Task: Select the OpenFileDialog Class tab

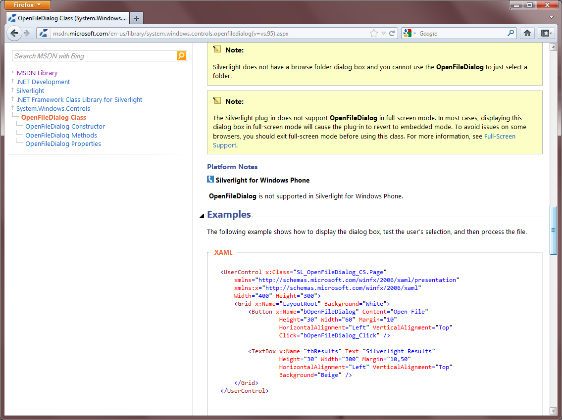Action: pyautogui.click(x=68, y=18)
